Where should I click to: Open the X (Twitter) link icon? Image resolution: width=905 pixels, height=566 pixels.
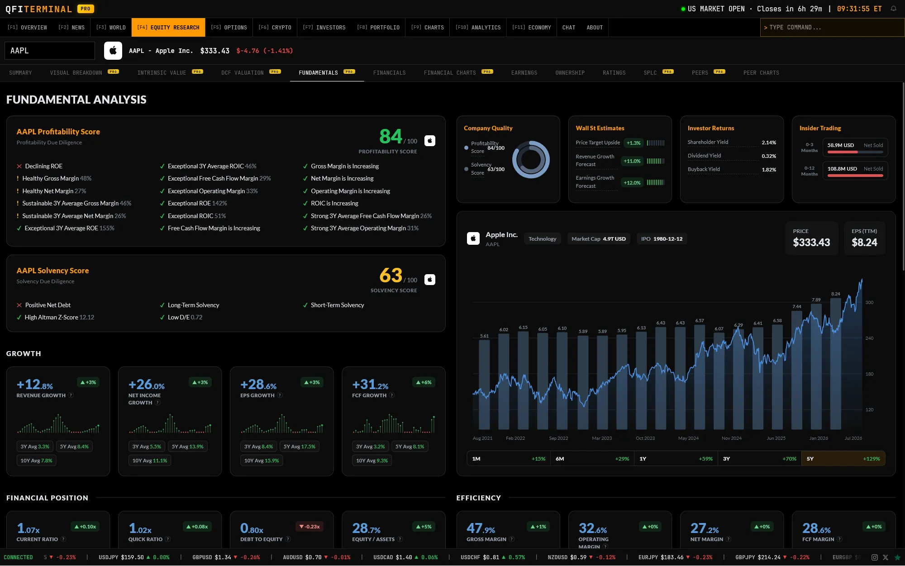click(x=886, y=557)
